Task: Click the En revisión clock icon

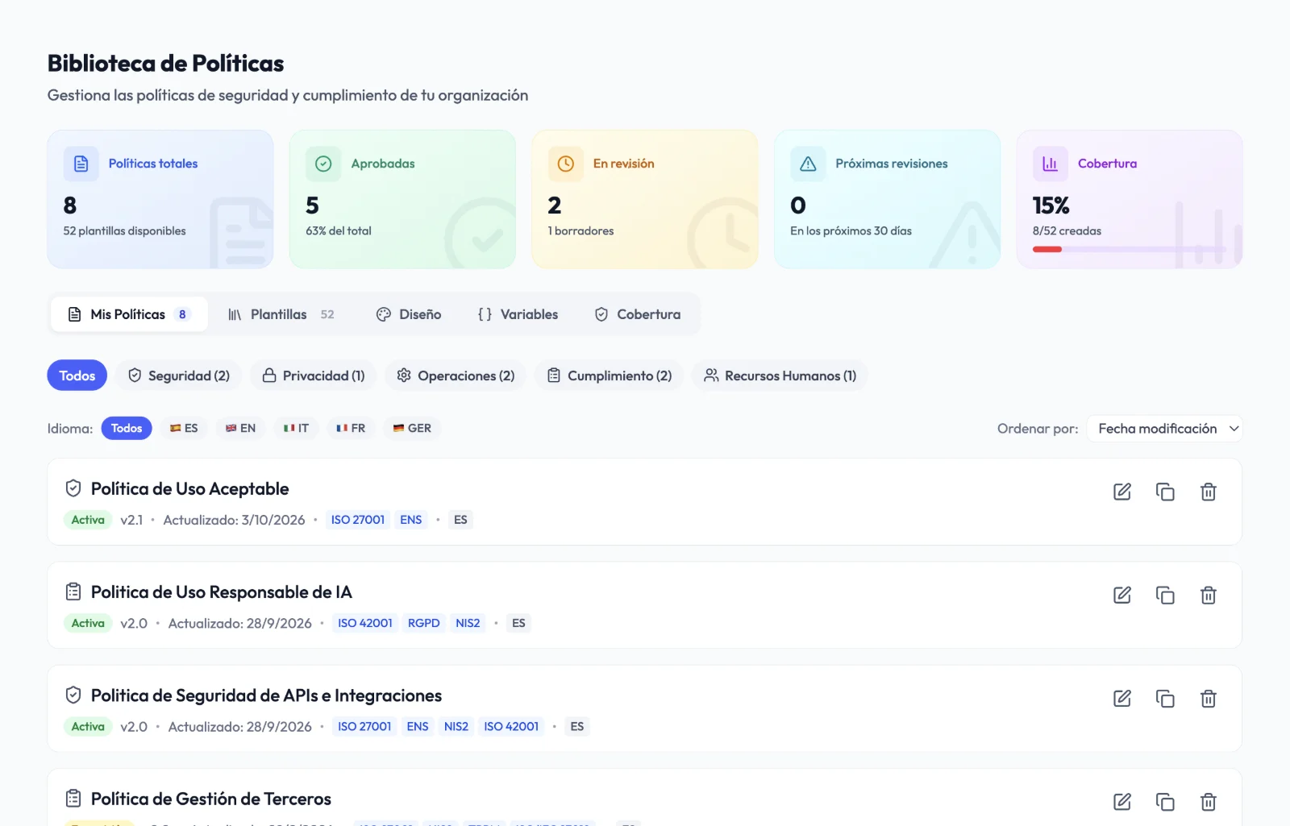Action: pyautogui.click(x=566, y=164)
